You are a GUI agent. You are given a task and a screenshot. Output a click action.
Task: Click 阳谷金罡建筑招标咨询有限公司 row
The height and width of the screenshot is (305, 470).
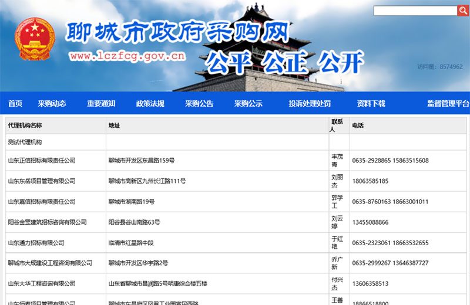[47, 222]
